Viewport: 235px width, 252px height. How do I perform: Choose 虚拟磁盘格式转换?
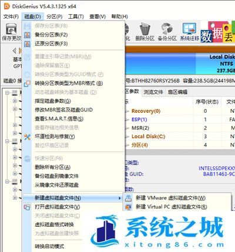54,224
